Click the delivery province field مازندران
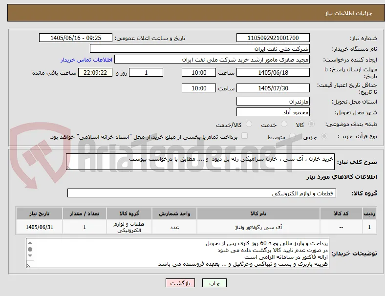 (273, 102)
